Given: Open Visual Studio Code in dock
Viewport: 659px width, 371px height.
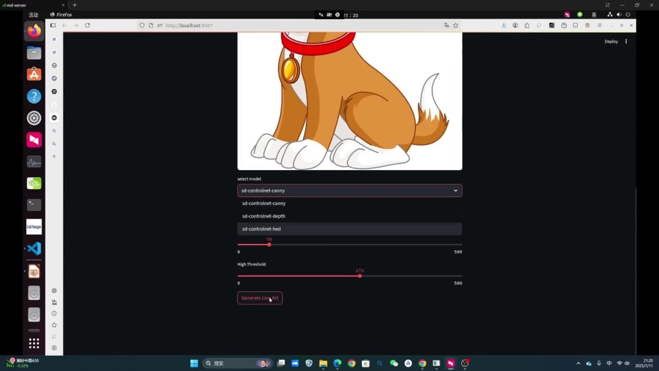Looking at the screenshot, I should click(34, 248).
